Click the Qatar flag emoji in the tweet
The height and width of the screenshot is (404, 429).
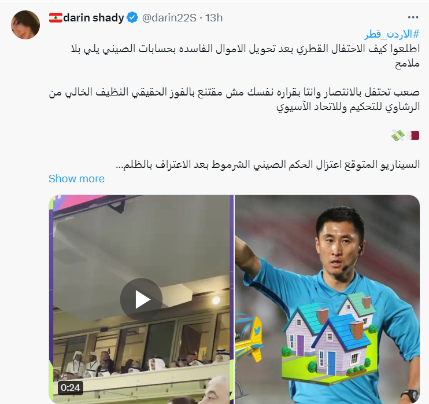click(413, 135)
